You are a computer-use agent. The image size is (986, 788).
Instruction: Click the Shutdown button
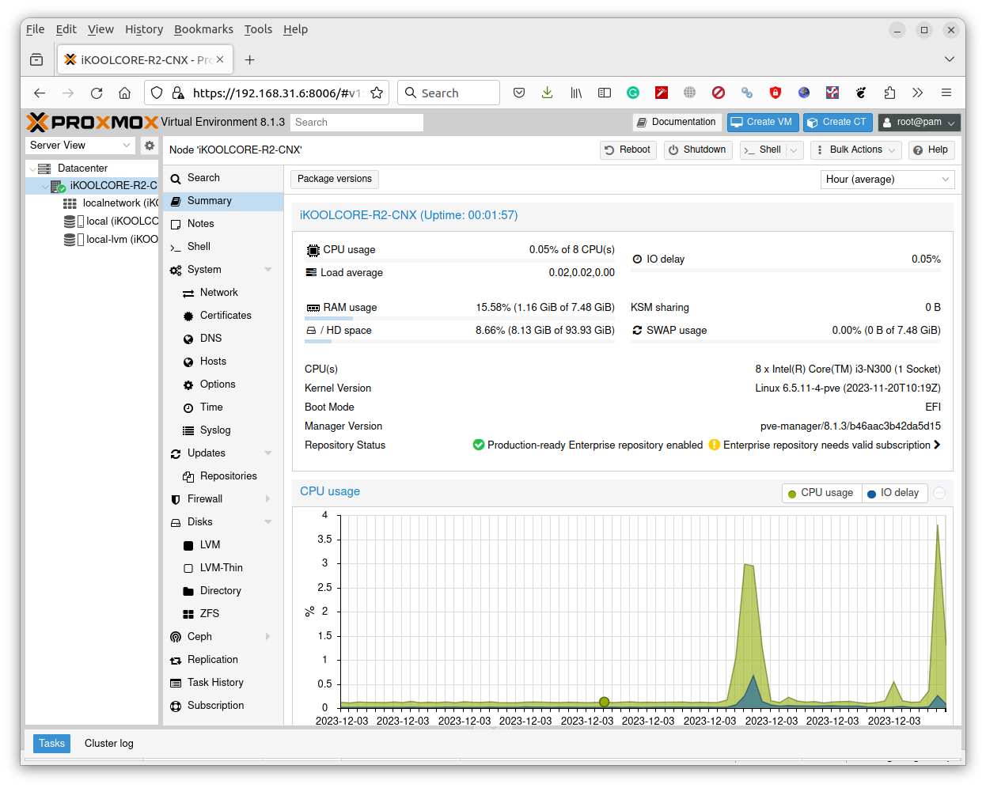pos(697,150)
